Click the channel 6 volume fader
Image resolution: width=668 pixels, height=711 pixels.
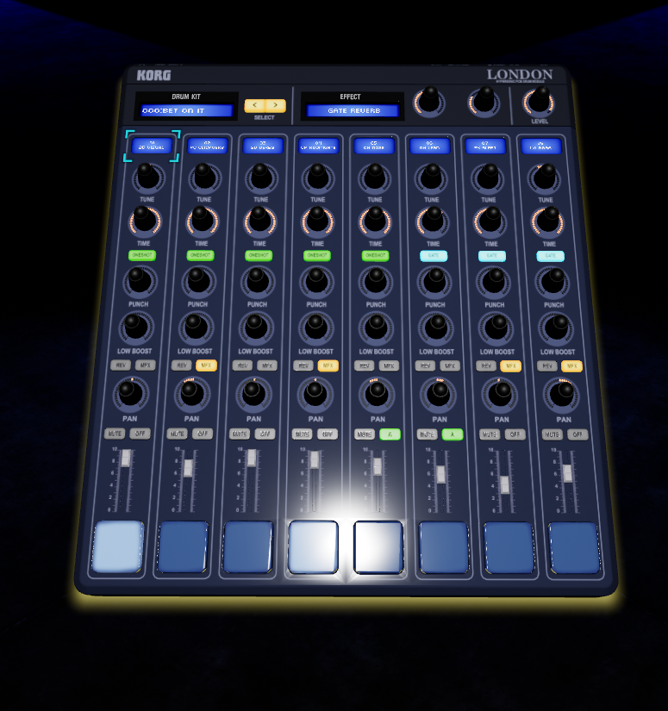coord(440,474)
